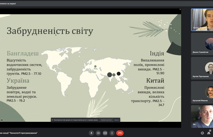Show the participants list panel
213x137 pixels.
[x=209, y=133]
